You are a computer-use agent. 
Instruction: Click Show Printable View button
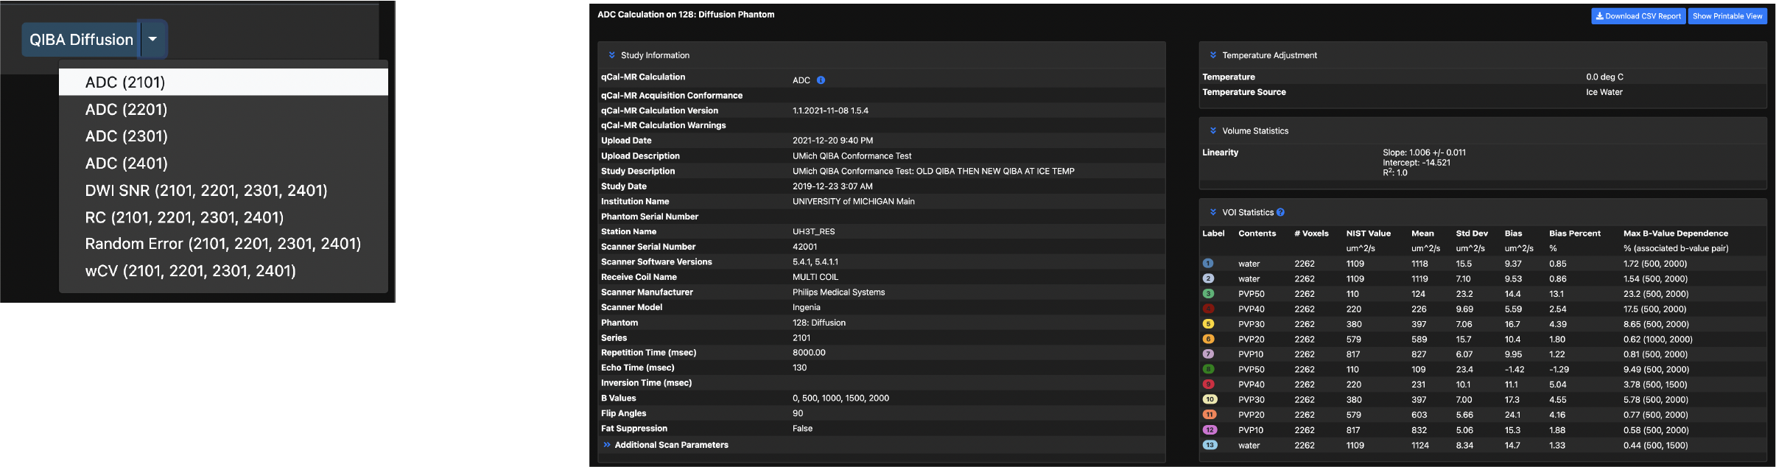[1727, 16]
